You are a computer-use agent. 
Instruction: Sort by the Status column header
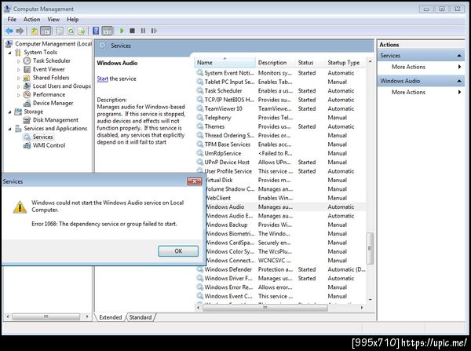(x=310, y=63)
